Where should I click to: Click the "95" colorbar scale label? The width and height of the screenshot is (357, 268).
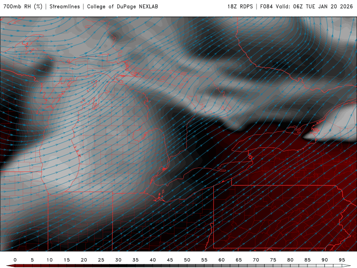342,260
